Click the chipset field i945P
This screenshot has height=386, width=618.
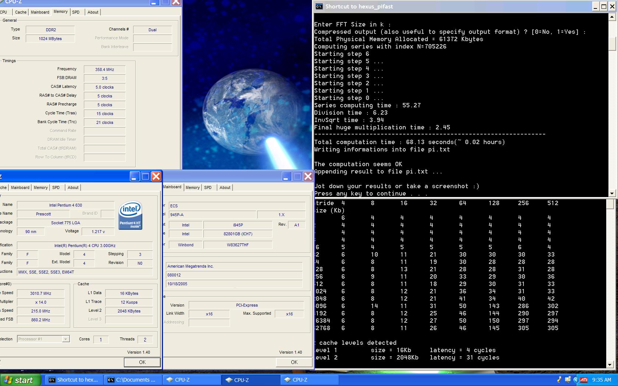pyautogui.click(x=238, y=225)
